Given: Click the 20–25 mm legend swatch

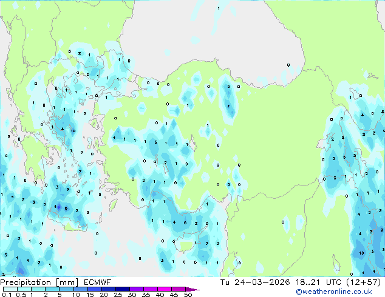Looking at the screenshot, I should [109, 289].
